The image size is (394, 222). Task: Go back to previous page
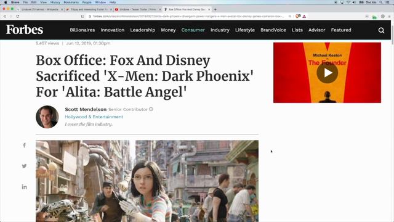(4, 17)
